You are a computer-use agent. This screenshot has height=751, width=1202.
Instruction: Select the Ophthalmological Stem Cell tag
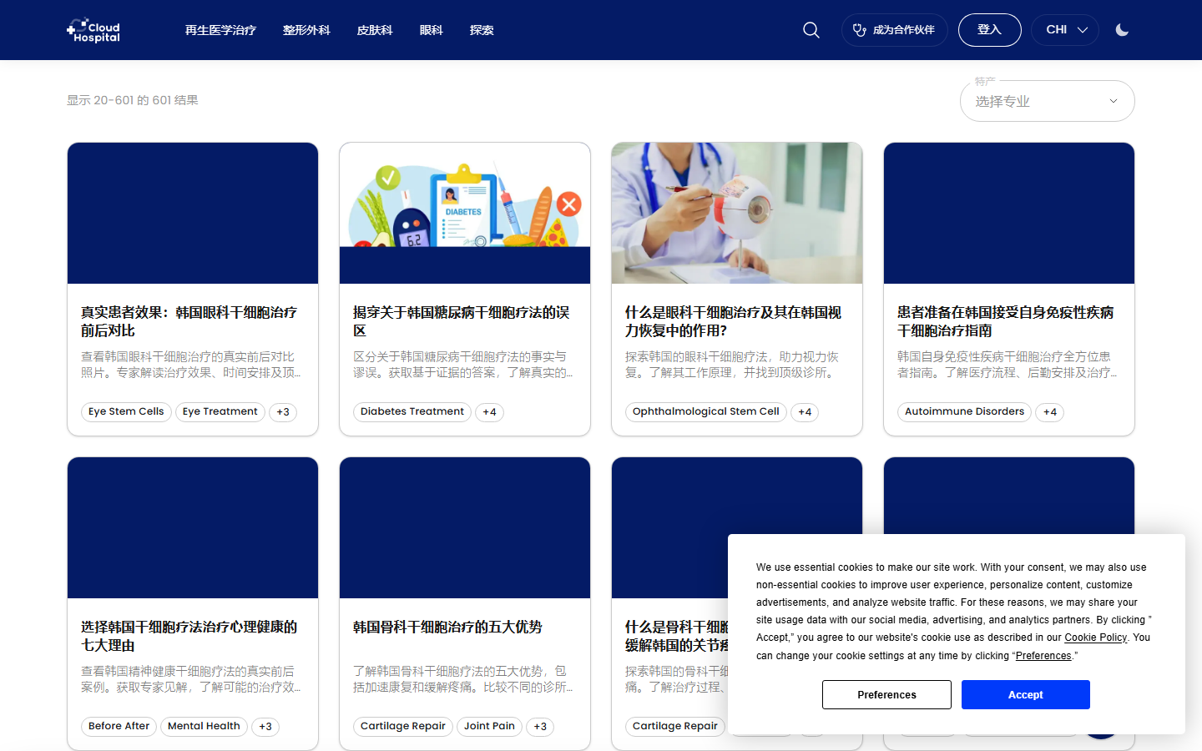click(x=706, y=412)
